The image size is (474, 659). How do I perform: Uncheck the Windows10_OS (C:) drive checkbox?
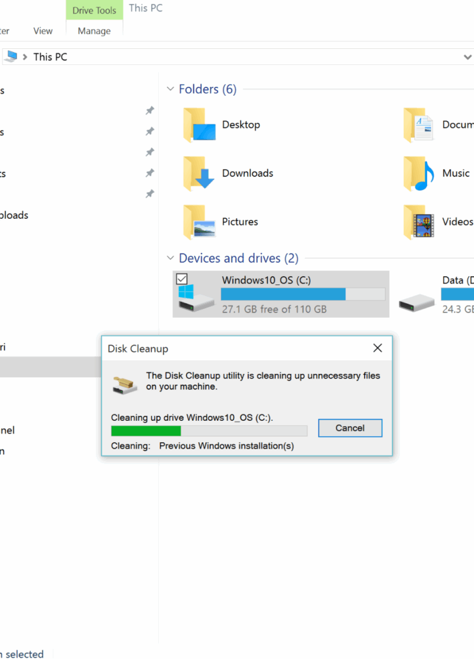pos(182,279)
